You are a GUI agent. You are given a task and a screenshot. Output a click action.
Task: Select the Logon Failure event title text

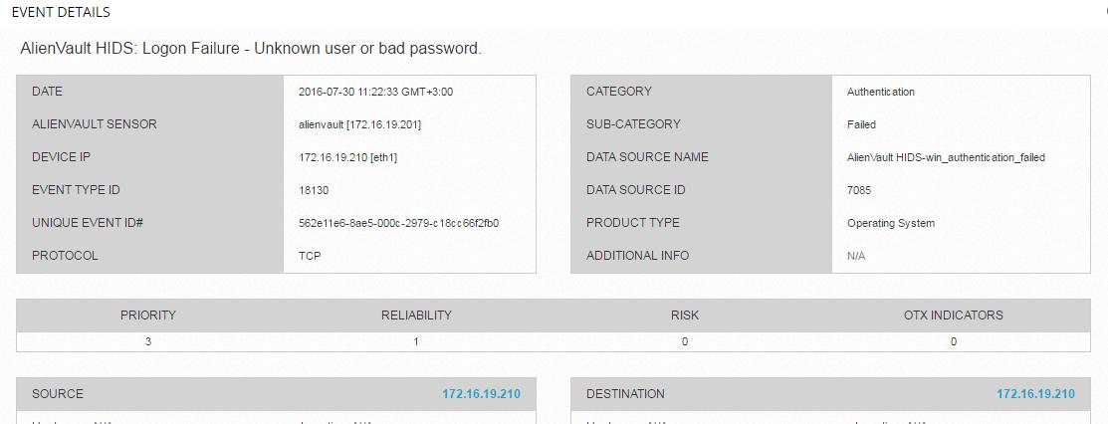click(x=251, y=49)
